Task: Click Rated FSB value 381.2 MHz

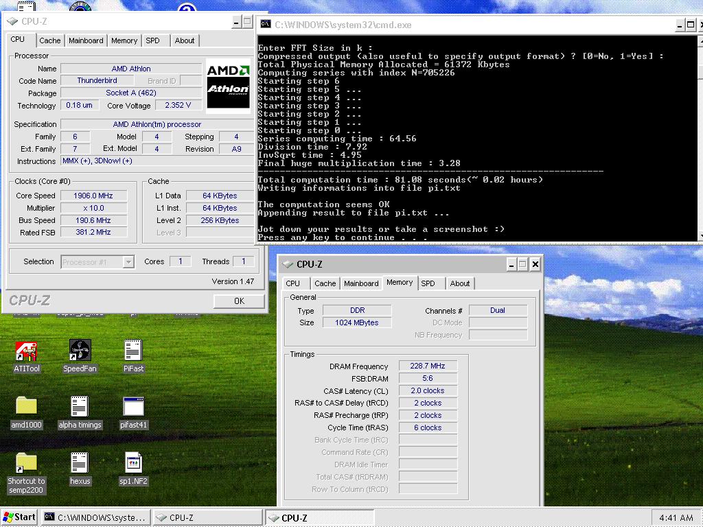Action: 93,232
